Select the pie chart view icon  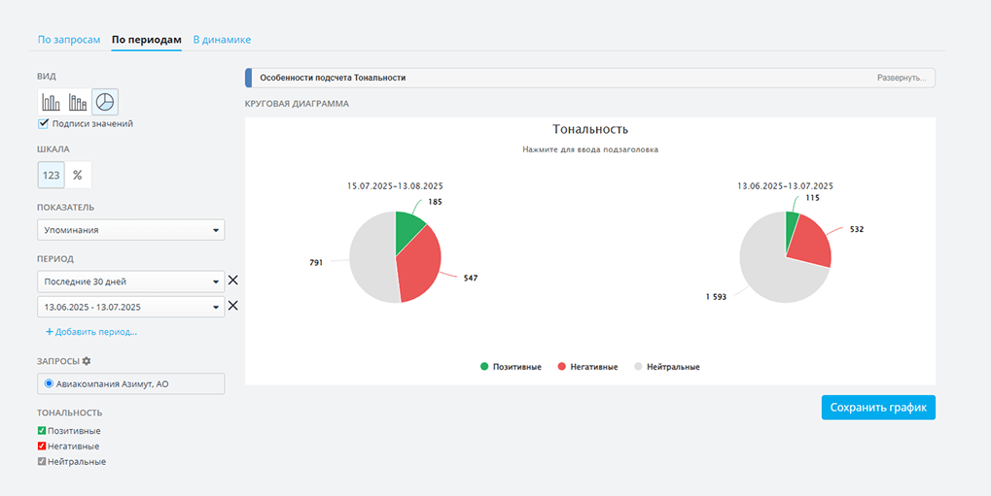[x=105, y=101]
